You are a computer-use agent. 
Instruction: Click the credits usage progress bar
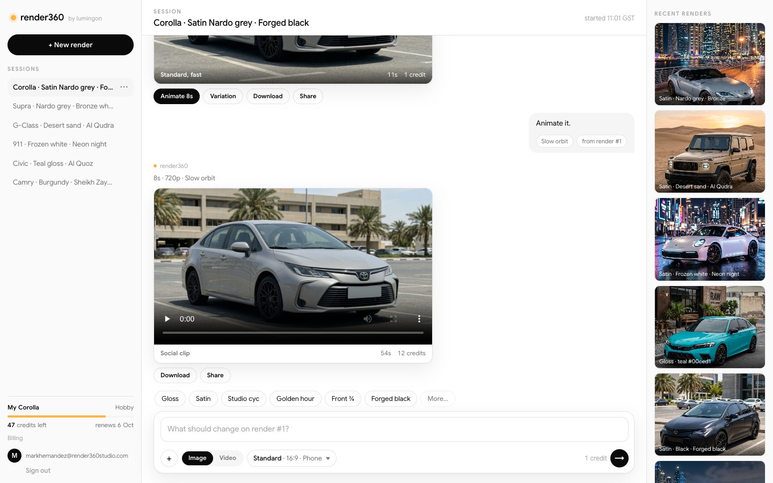click(x=70, y=416)
